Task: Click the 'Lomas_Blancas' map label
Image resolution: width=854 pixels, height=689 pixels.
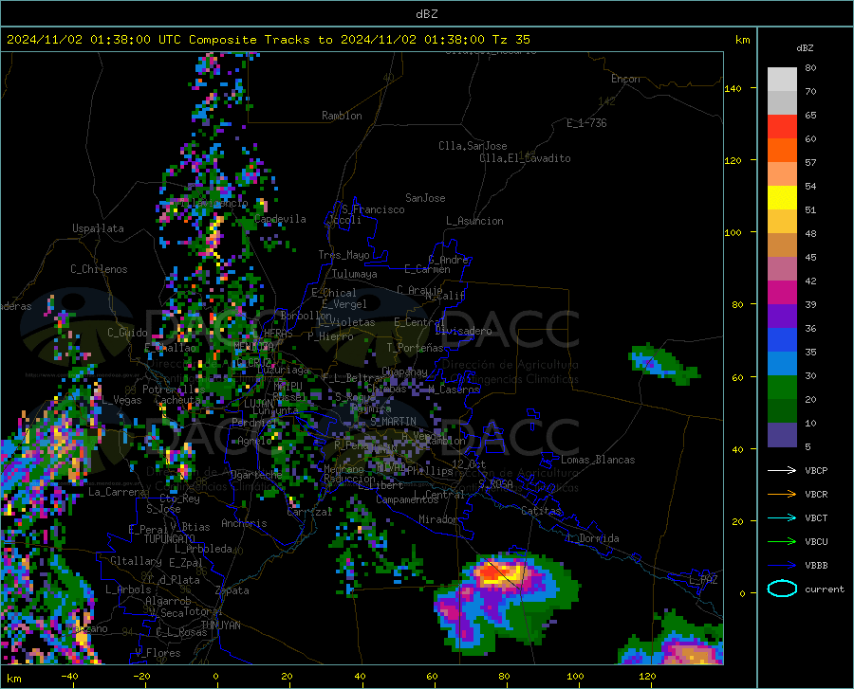Action: [x=598, y=460]
